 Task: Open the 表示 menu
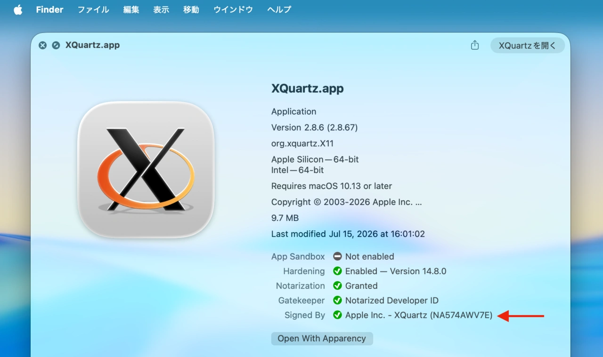[x=161, y=9]
